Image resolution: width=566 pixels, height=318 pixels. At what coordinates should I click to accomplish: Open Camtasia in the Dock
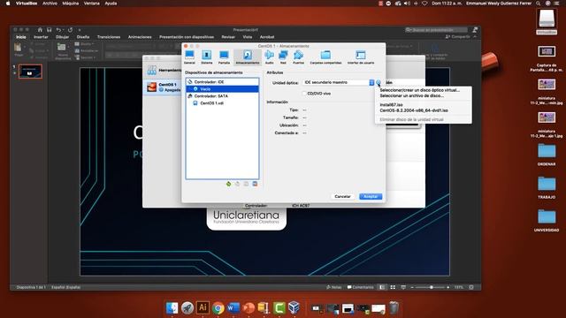coord(279,308)
